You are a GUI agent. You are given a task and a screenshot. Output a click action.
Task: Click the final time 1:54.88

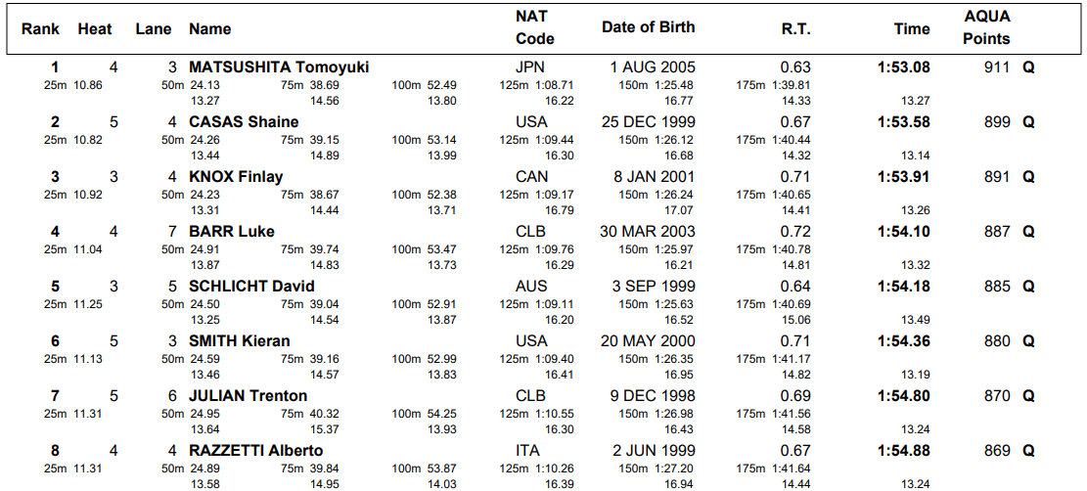(x=903, y=451)
